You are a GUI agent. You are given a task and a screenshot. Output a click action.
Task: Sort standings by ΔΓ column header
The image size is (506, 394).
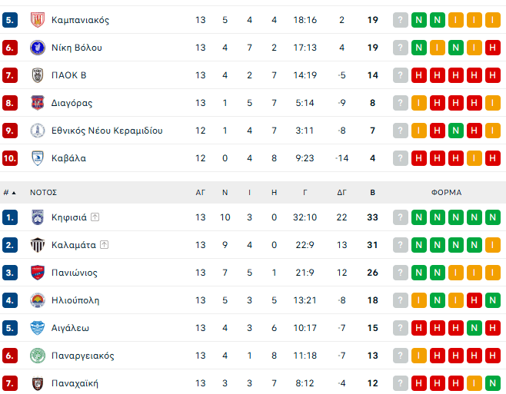342,192
